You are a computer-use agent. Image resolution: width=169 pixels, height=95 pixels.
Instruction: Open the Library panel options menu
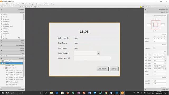coord(23,7)
